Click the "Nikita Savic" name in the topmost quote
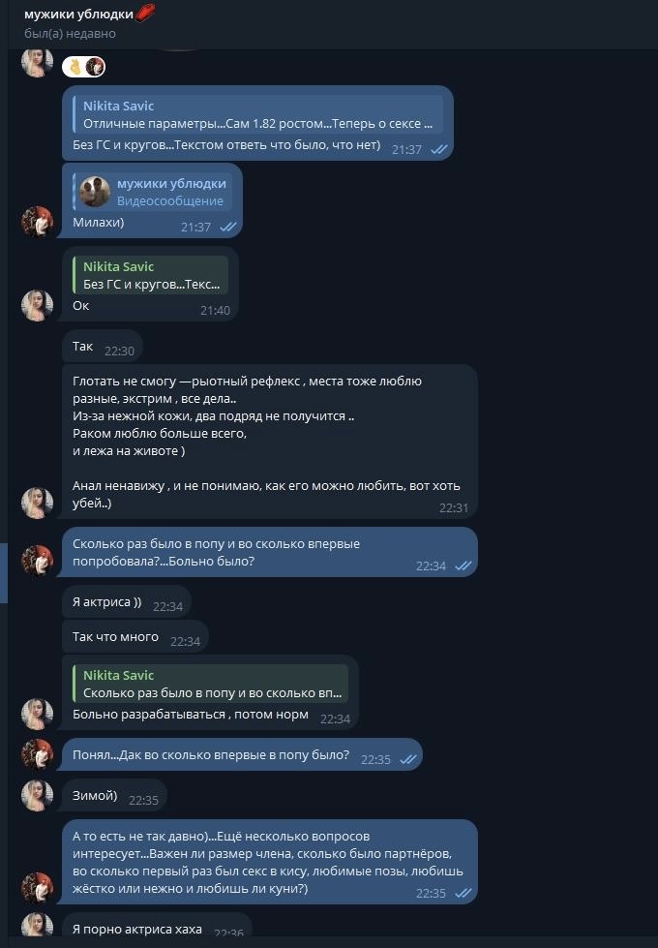Viewport: 658px width, 948px height. (119, 107)
